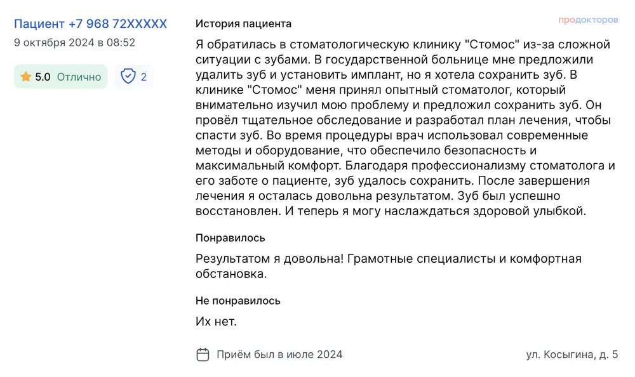Click the calendar icon near visit date
Viewport: 635px width, 377px height.
coord(203,354)
